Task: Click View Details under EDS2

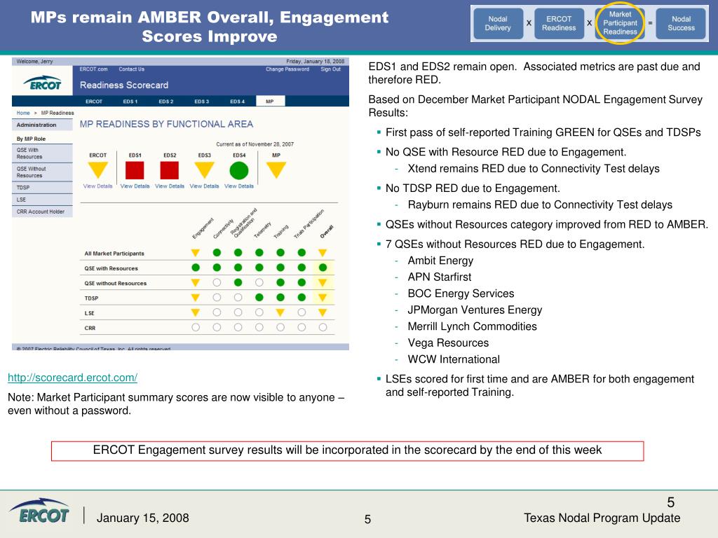Action: (x=170, y=186)
